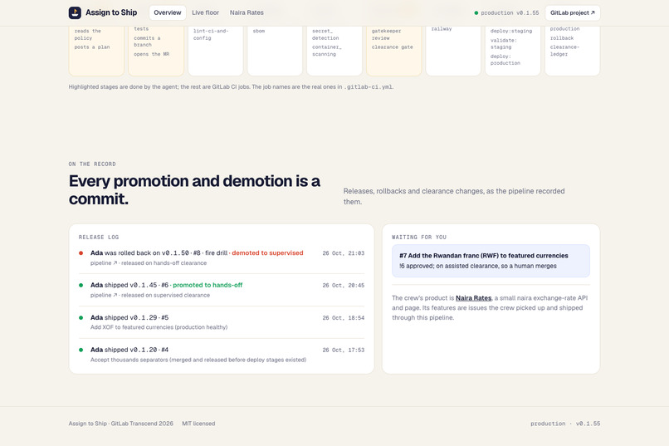Click the timestamp '26 Oct, 17:53'
The height and width of the screenshot is (446, 669).
click(x=344, y=350)
